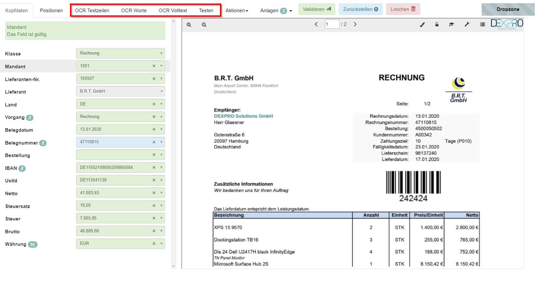Image resolution: width=535 pixels, height=282 pixels.
Task: Click the left panel scrollbar up arrow
Action: [174, 21]
